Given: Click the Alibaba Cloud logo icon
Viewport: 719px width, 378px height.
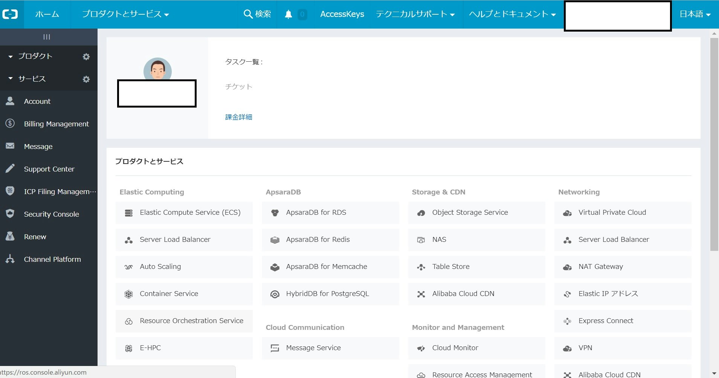Looking at the screenshot, I should tap(10, 14).
